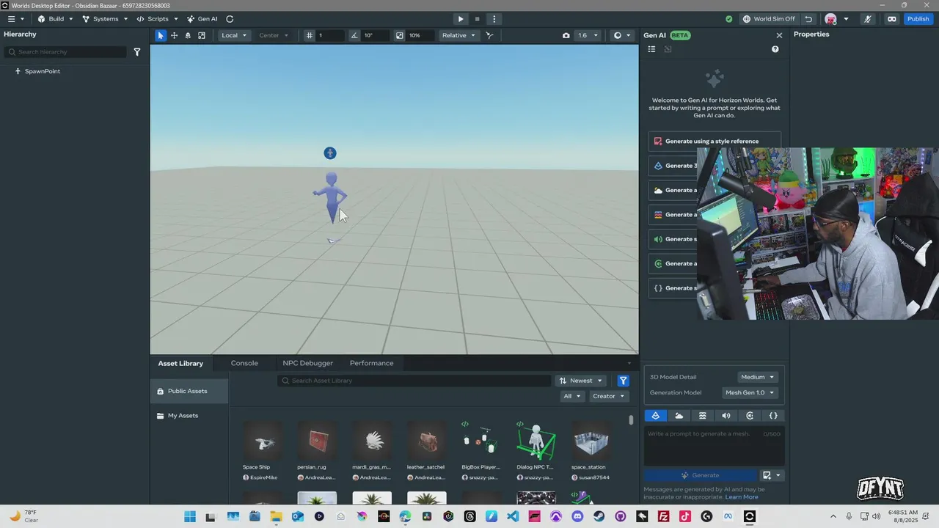Select sound effect generation mode icon
The width and height of the screenshot is (939, 528).
click(726, 416)
